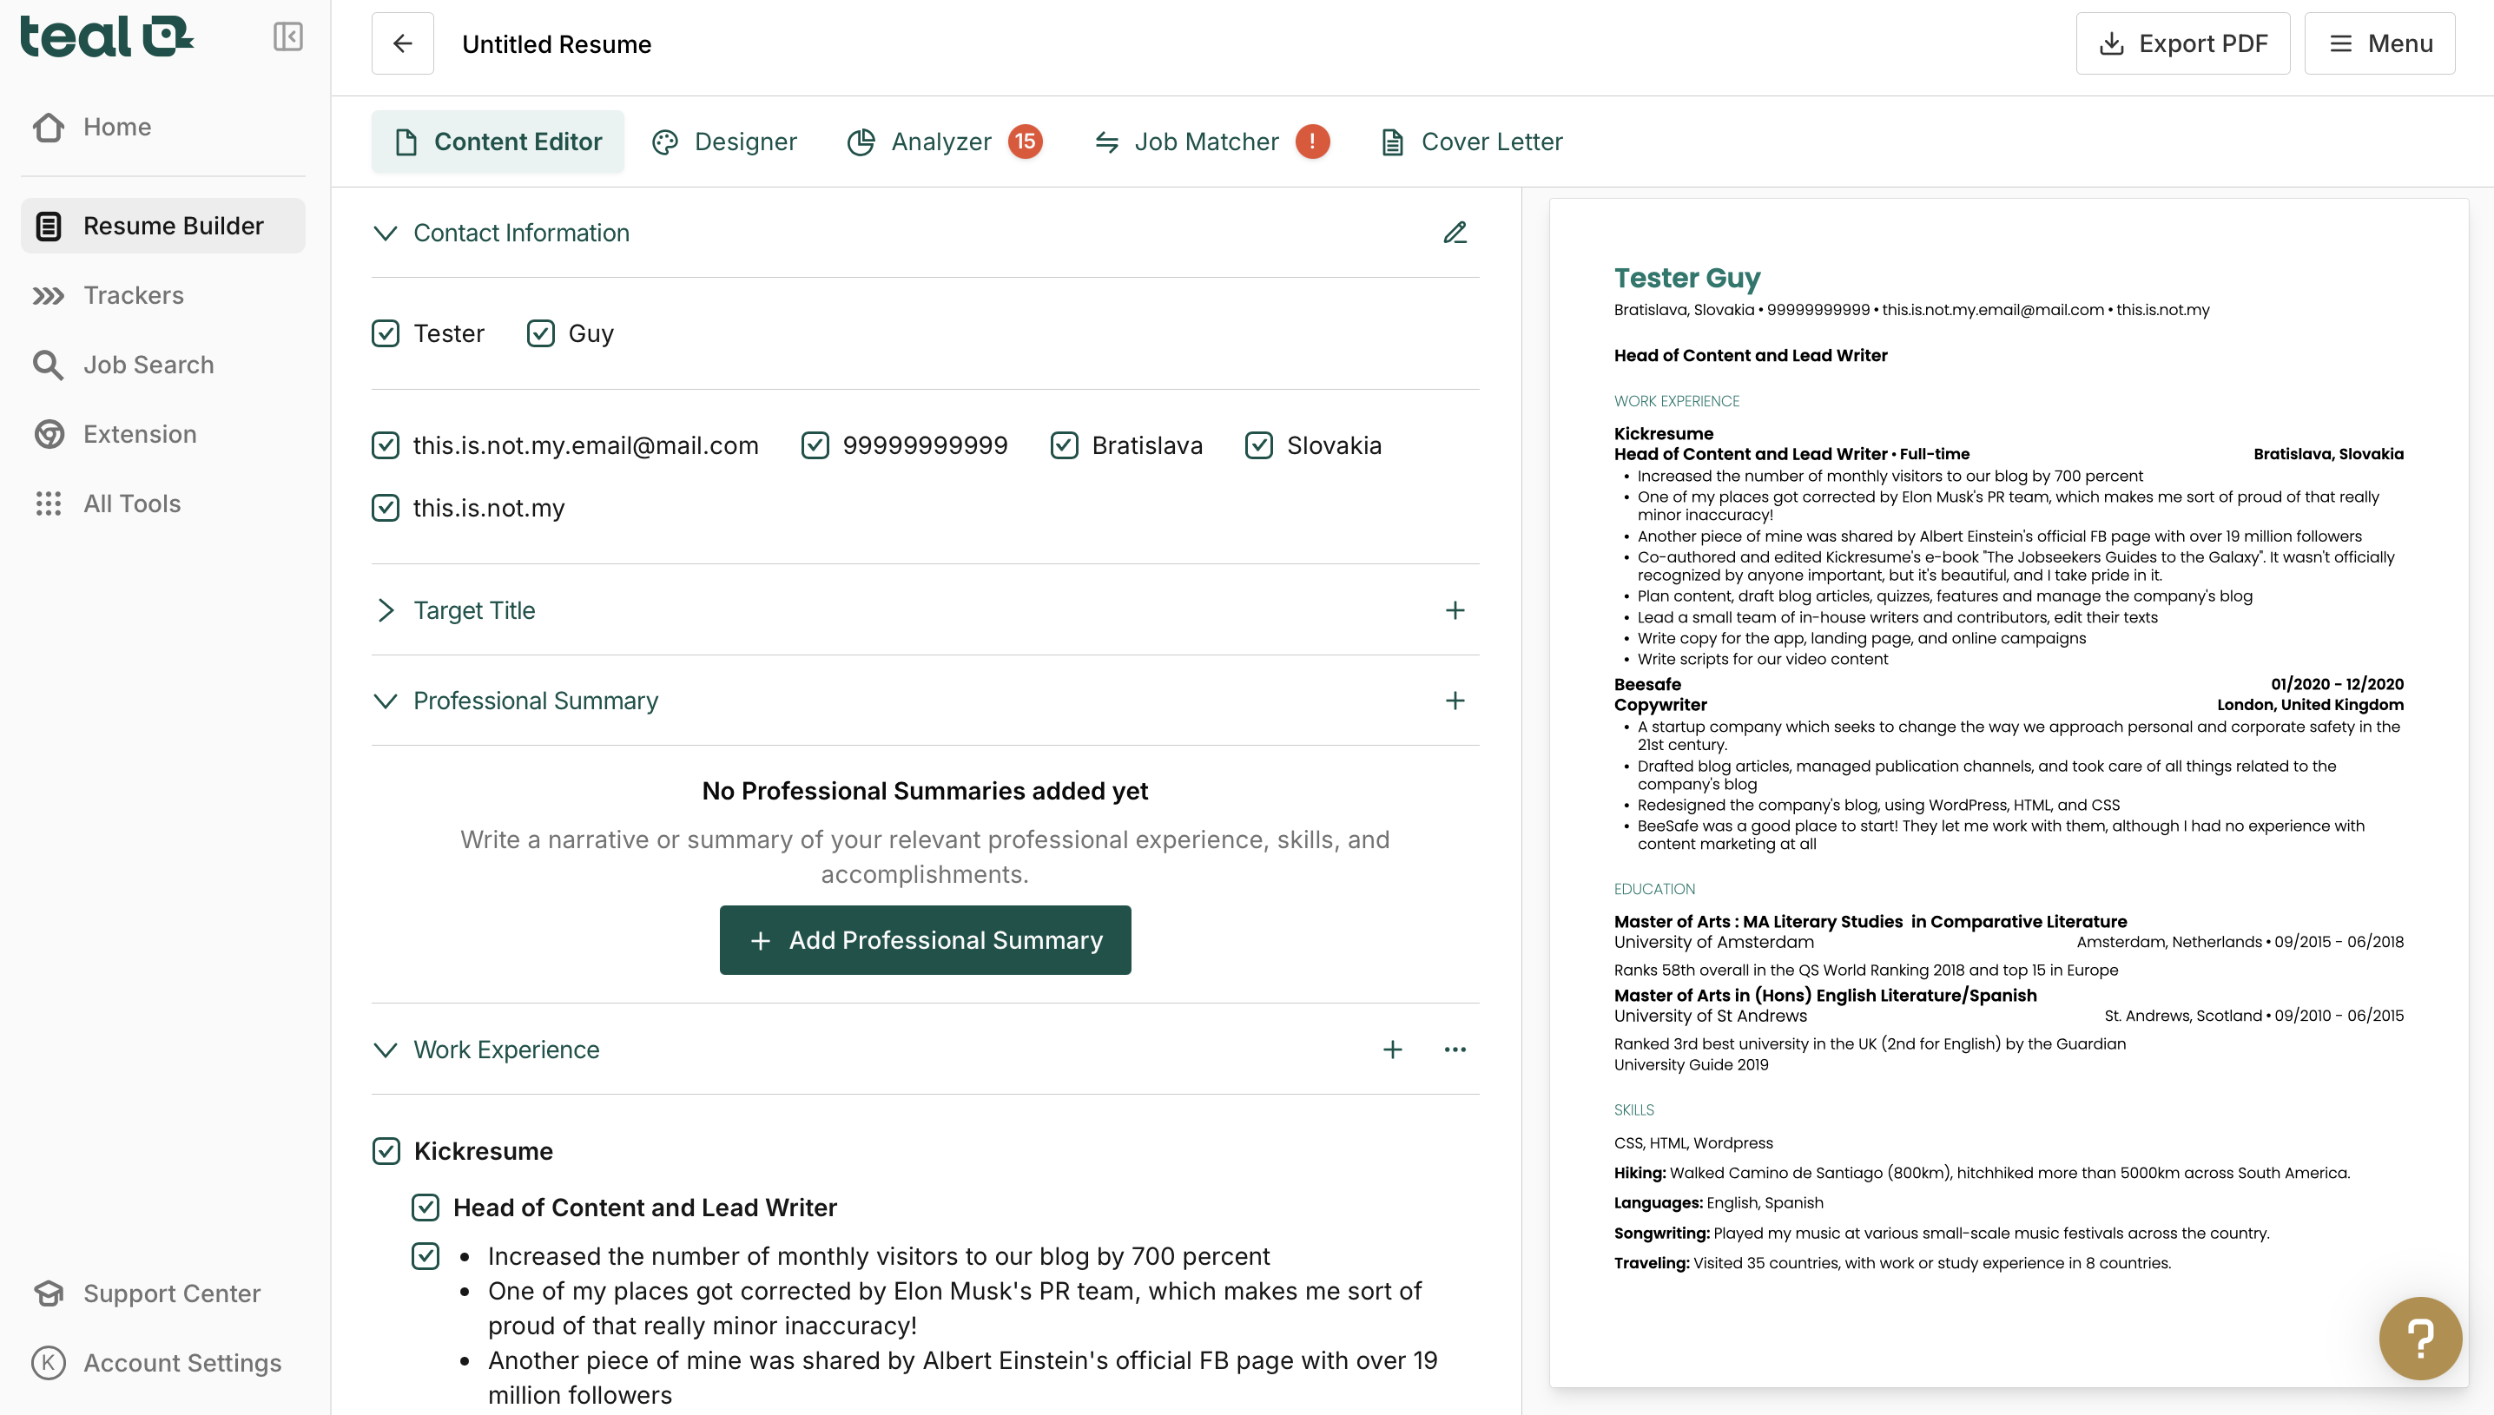2494x1415 pixels.
Task: Go back using the arrow button
Action: point(402,43)
